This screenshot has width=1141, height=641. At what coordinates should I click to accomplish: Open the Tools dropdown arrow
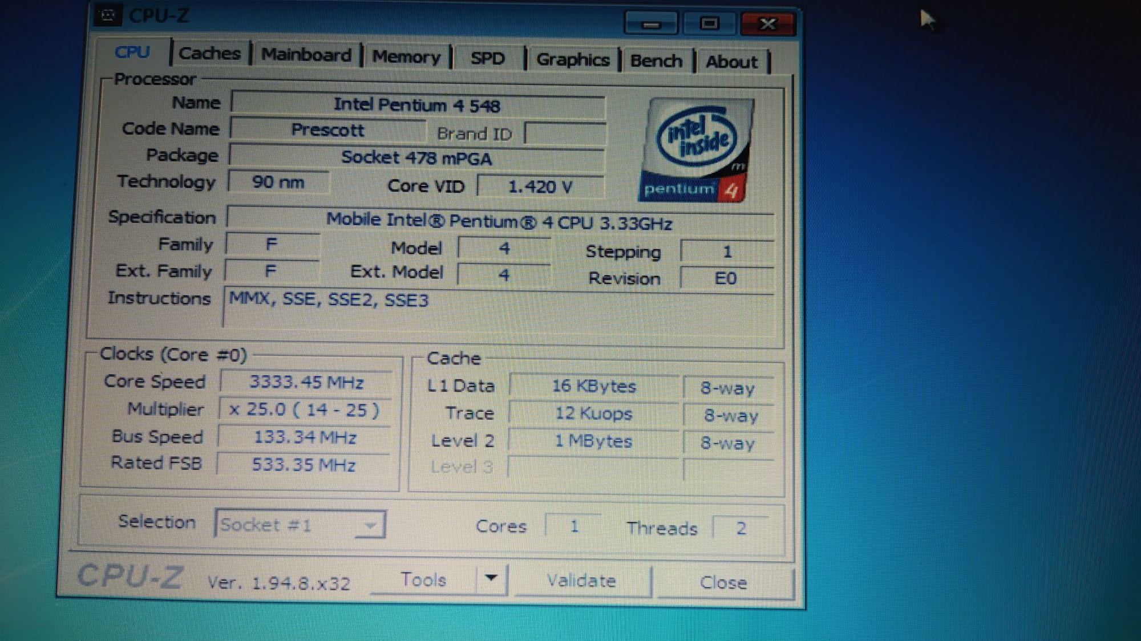(491, 578)
